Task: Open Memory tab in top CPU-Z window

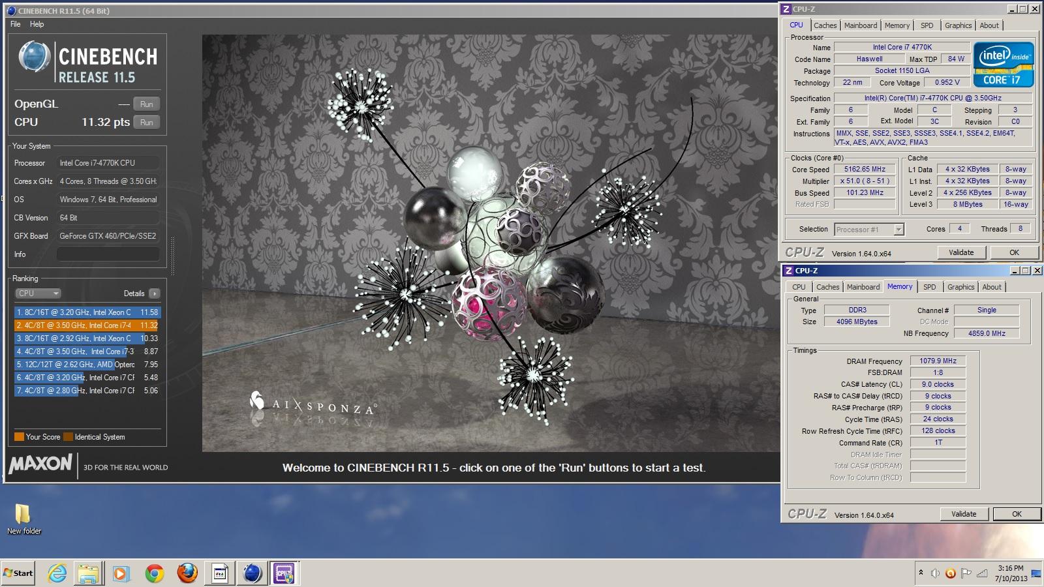Action: pos(897,25)
